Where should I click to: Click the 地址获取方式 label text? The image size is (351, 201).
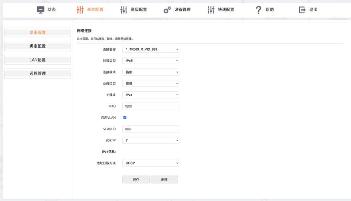pyautogui.click(x=106, y=163)
